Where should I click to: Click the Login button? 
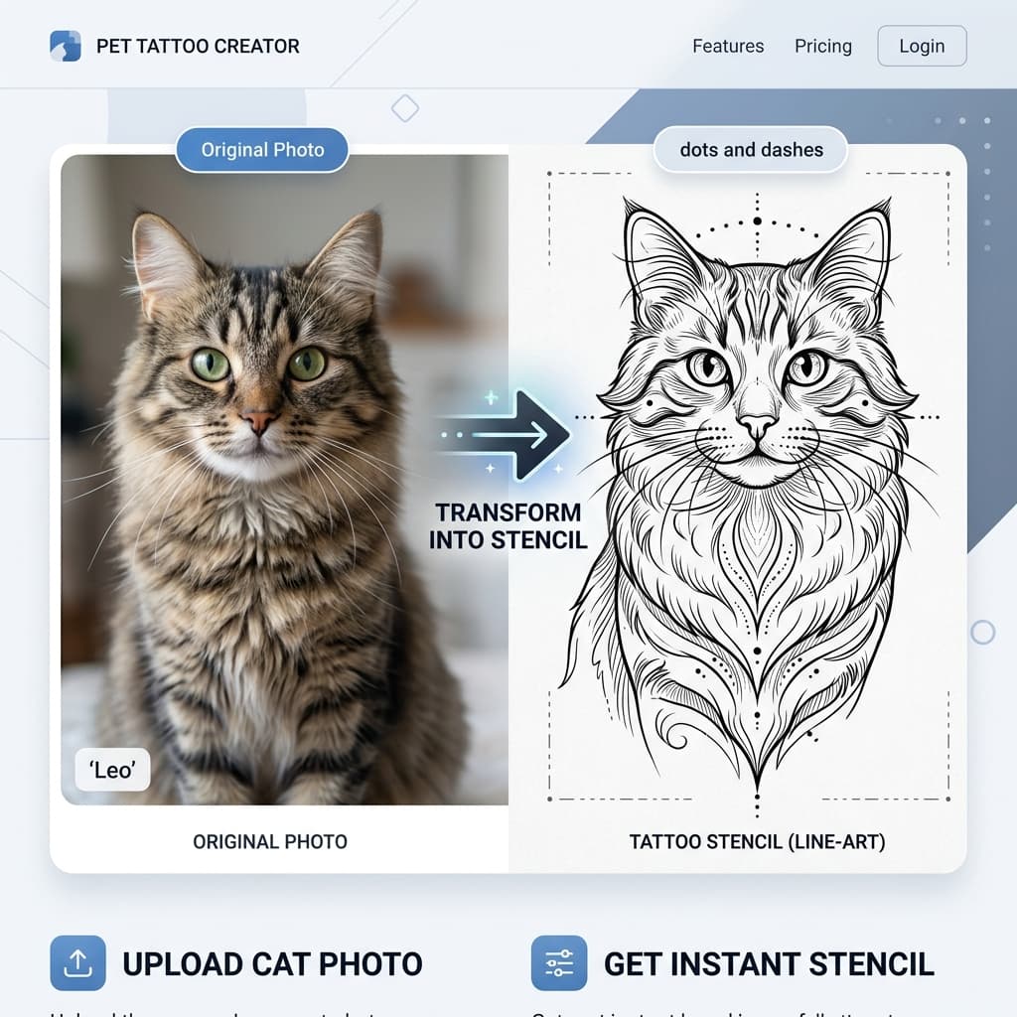tap(922, 46)
